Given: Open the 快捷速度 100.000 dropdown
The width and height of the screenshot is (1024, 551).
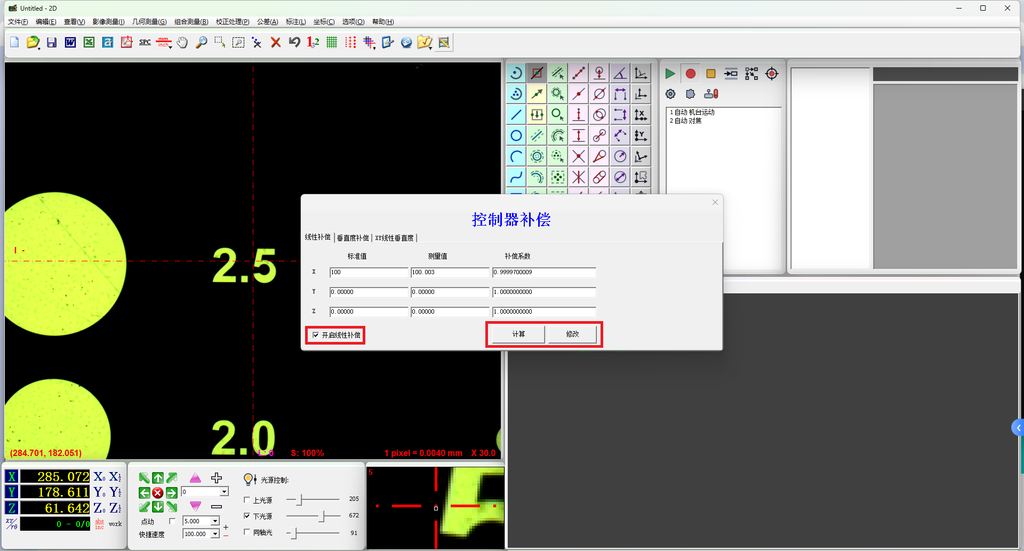Looking at the screenshot, I should (x=215, y=534).
